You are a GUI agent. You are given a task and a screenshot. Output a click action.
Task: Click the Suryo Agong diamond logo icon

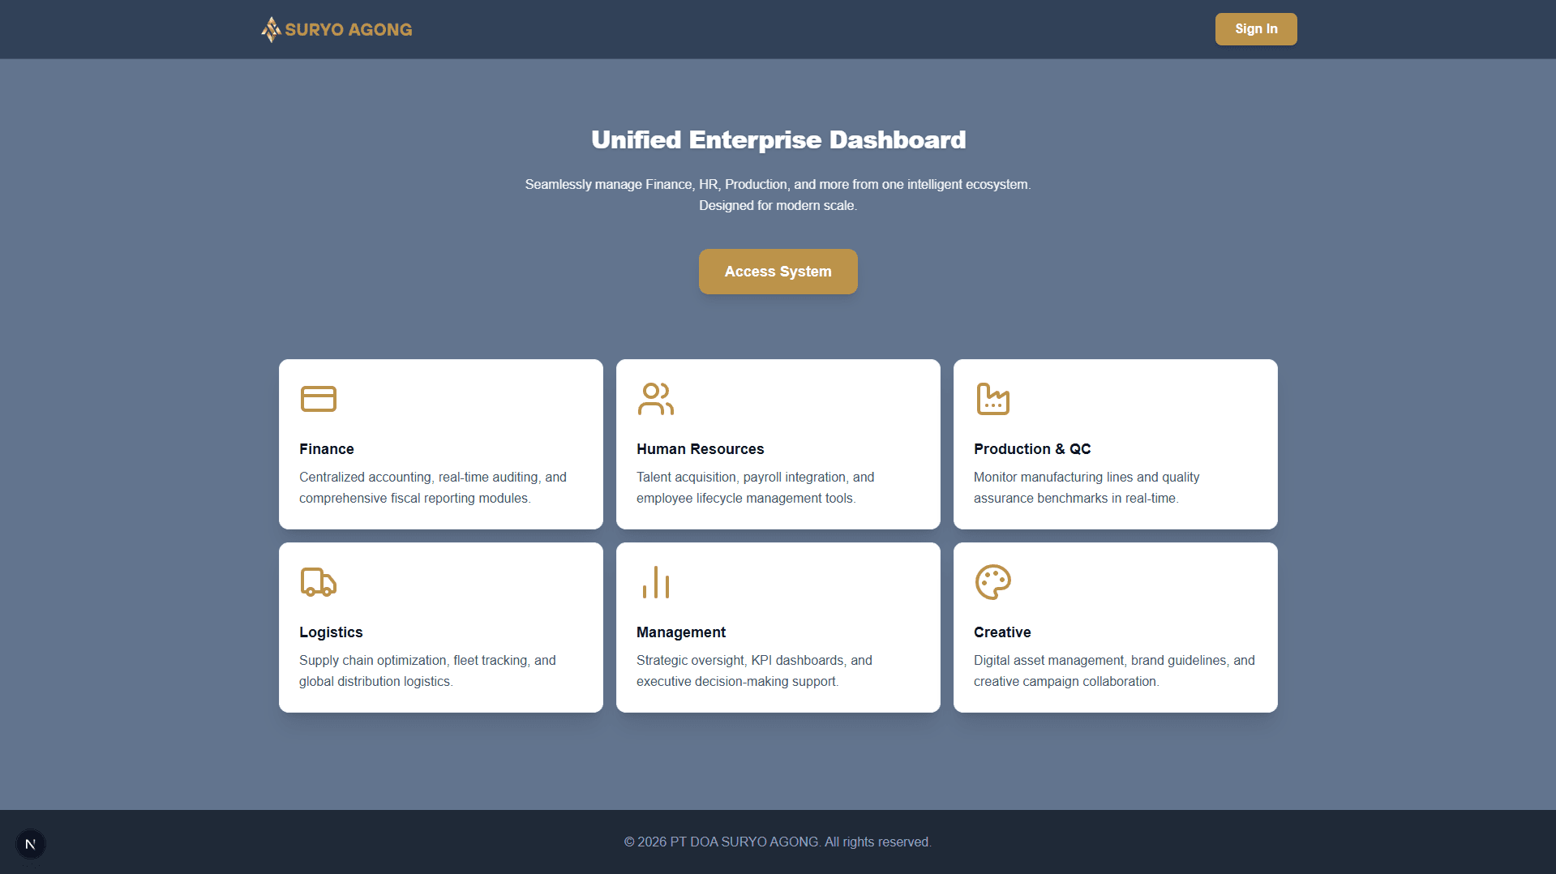(x=270, y=29)
